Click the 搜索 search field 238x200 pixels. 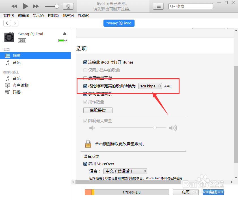pos(191,6)
